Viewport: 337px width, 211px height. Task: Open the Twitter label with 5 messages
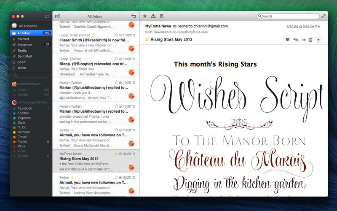pos(22,141)
